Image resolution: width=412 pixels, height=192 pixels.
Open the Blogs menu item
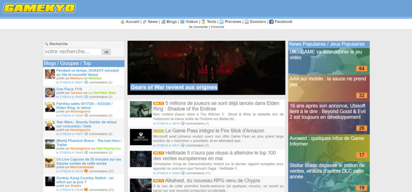click(171, 22)
